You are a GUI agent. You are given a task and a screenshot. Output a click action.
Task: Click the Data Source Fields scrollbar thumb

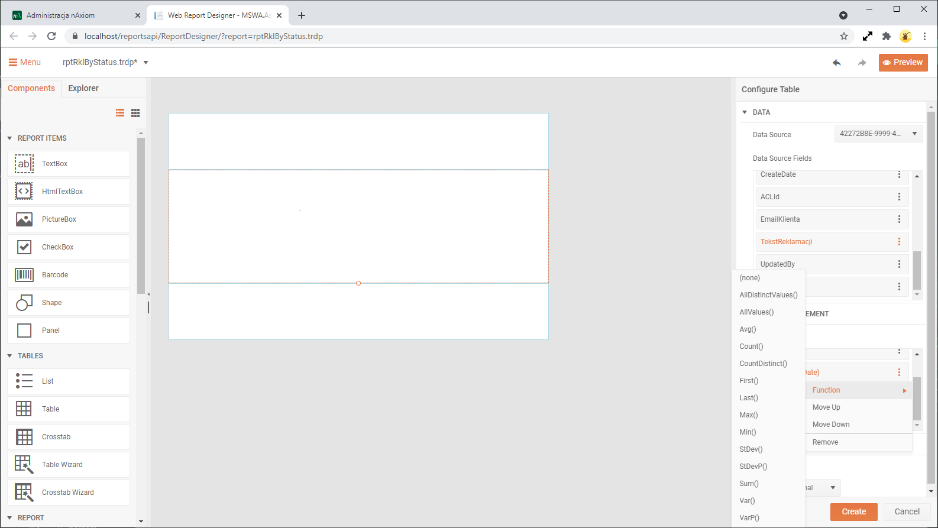[917, 270]
